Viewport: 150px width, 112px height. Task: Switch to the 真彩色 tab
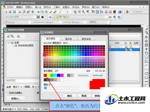(68, 39)
